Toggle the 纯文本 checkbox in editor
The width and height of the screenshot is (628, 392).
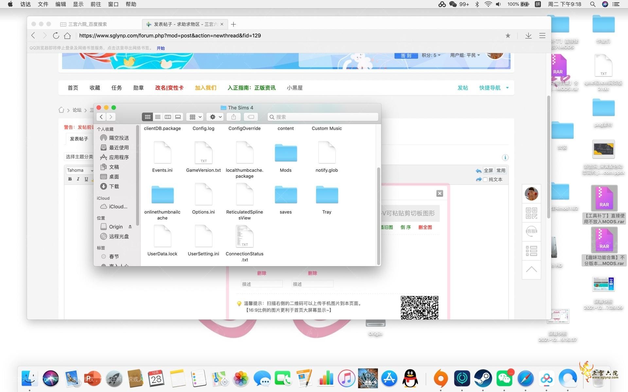point(485,179)
